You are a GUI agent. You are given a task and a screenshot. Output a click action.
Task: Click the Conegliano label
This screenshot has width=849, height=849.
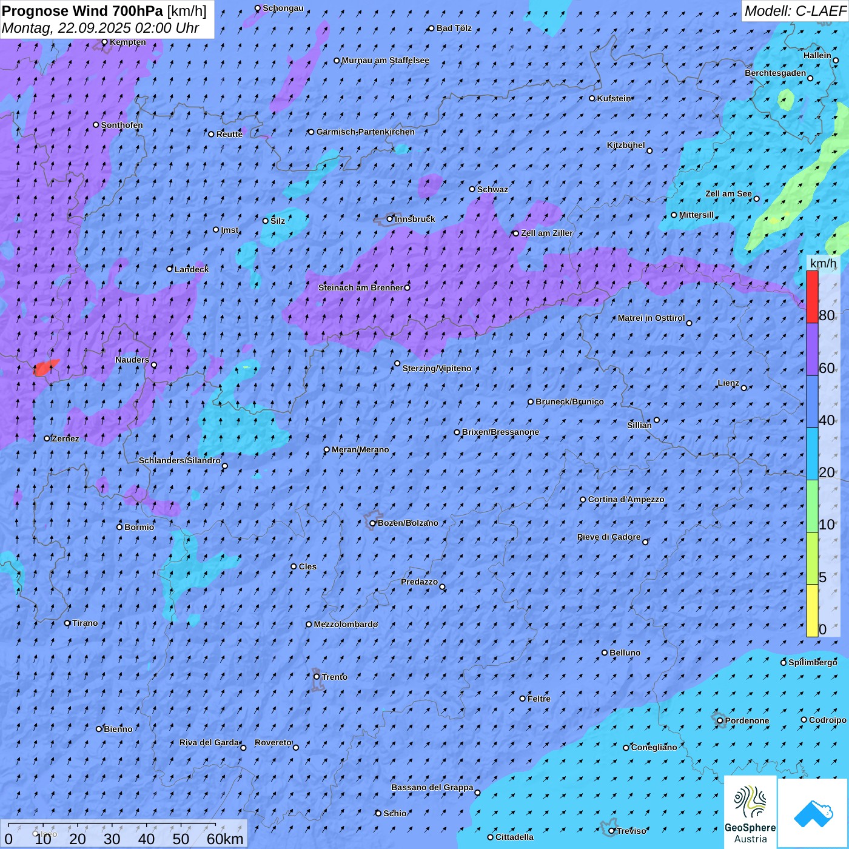[654, 747]
